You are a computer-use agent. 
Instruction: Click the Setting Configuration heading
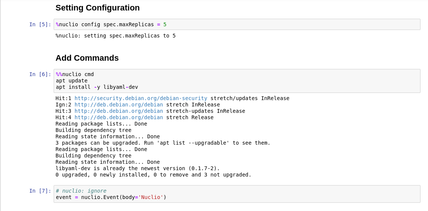(x=98, y=8)
